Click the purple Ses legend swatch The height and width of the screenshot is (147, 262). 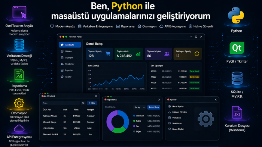click(134, 126)
